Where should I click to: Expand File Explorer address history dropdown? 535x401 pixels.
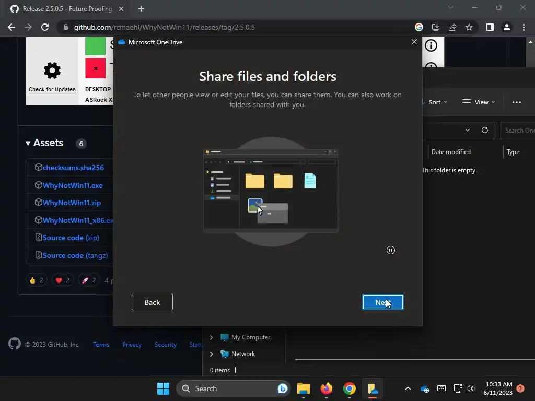pos(468,130)
